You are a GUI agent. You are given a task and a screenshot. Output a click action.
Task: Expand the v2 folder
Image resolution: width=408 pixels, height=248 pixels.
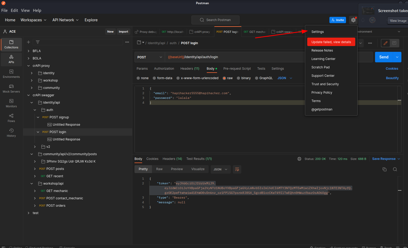[35, 147]
